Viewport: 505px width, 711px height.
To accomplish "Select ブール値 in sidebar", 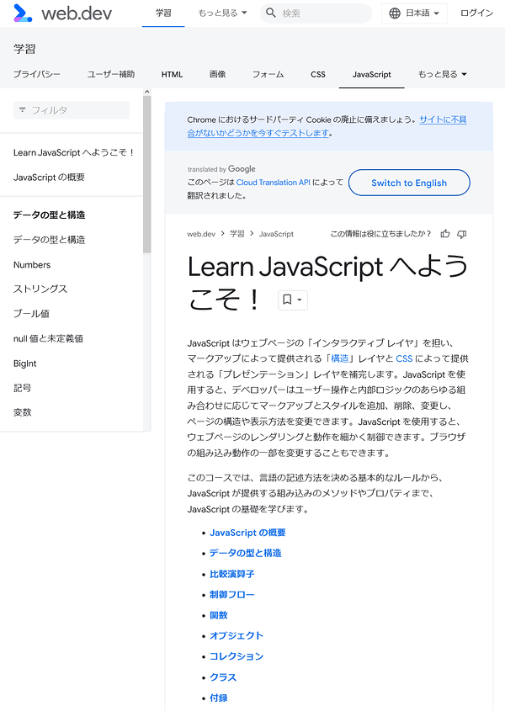I will (x=31, y=314).
